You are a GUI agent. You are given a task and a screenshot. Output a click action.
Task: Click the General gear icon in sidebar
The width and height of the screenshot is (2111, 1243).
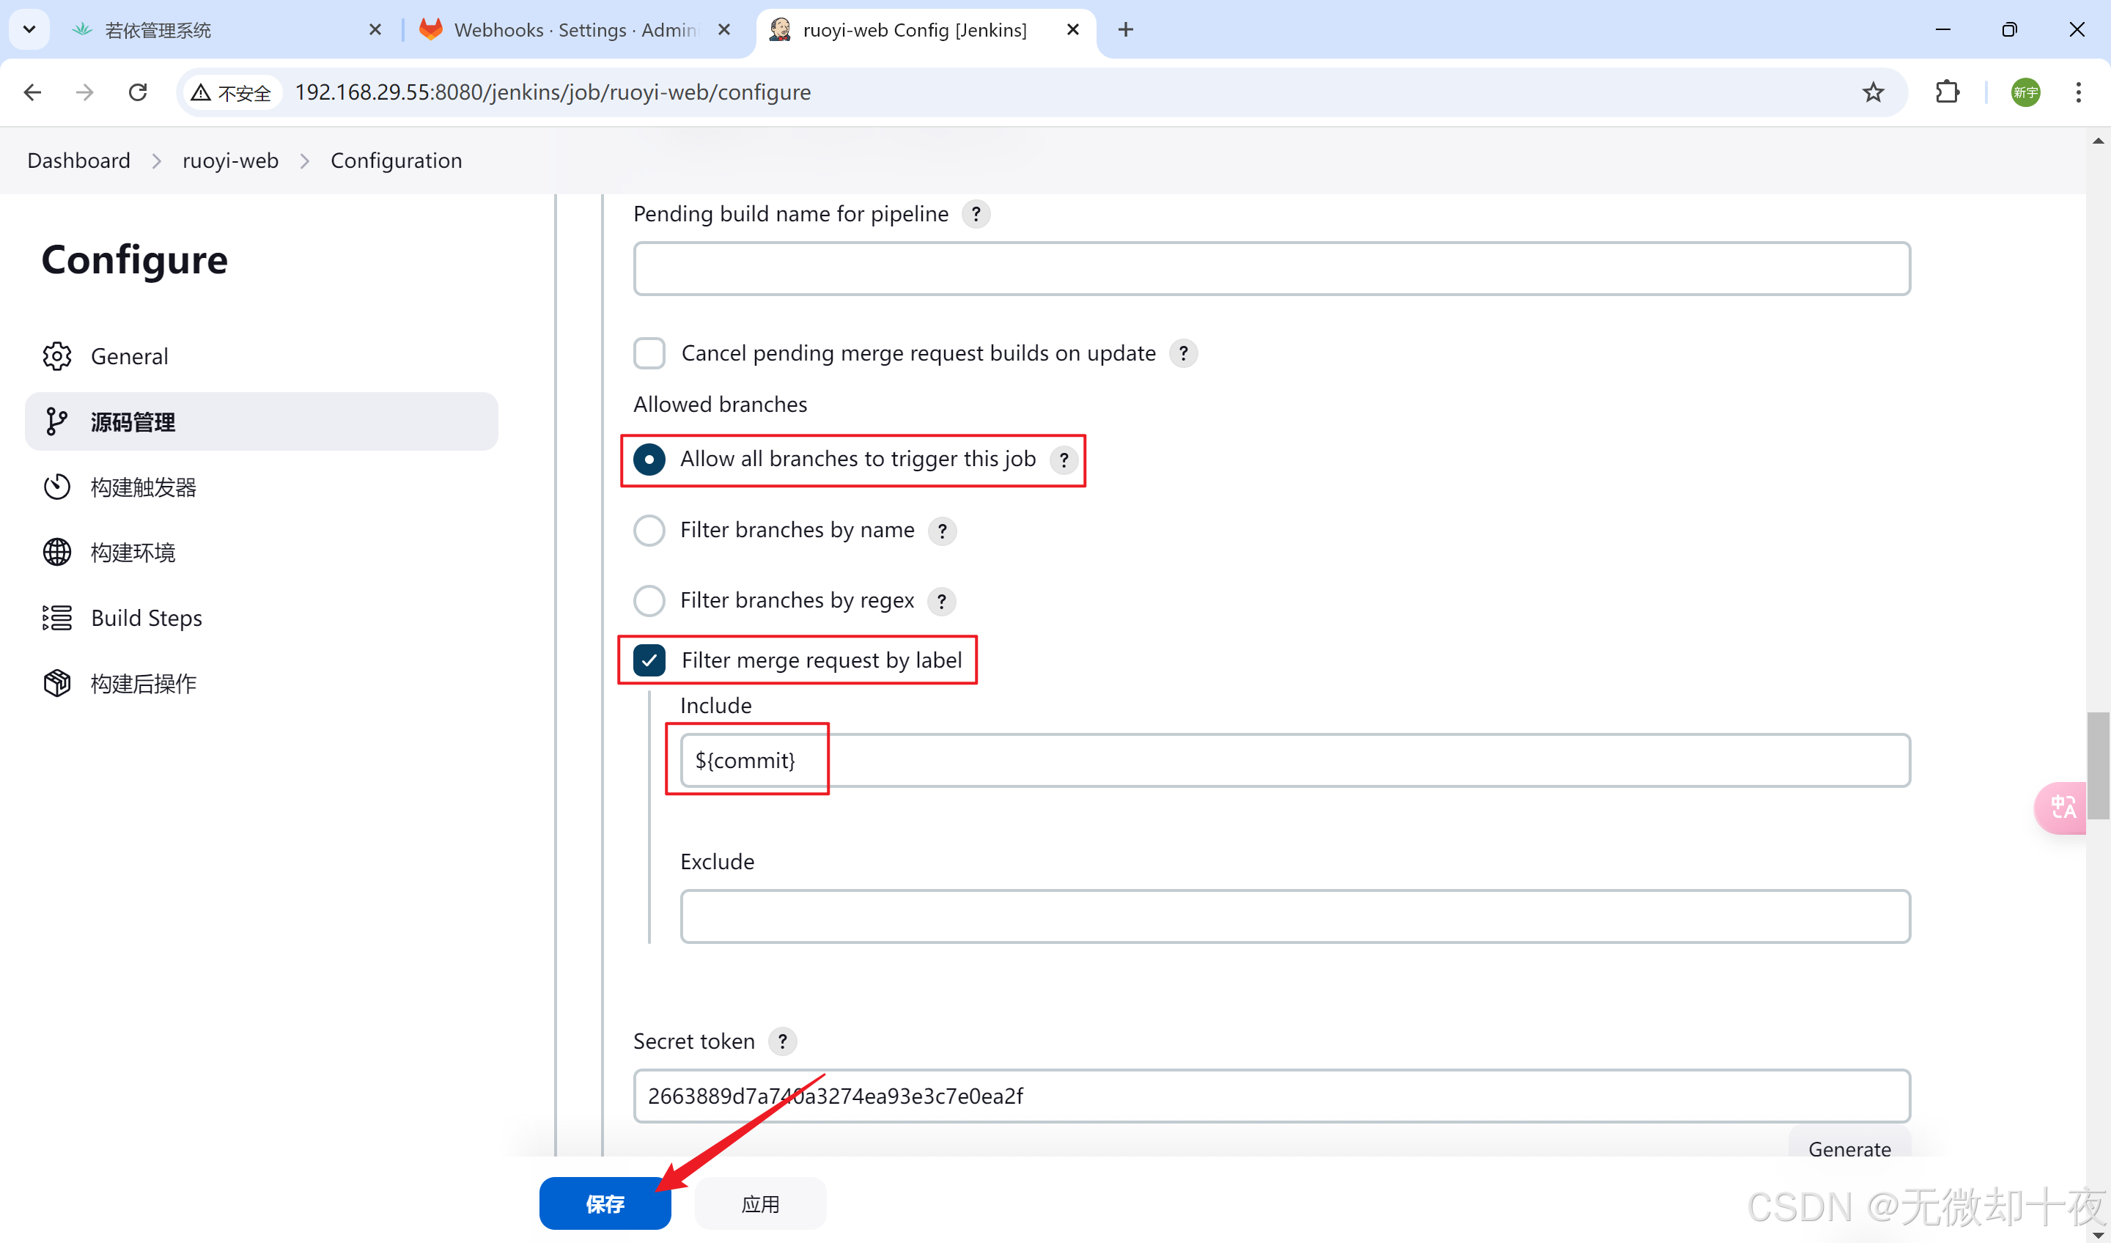point(57,356)
